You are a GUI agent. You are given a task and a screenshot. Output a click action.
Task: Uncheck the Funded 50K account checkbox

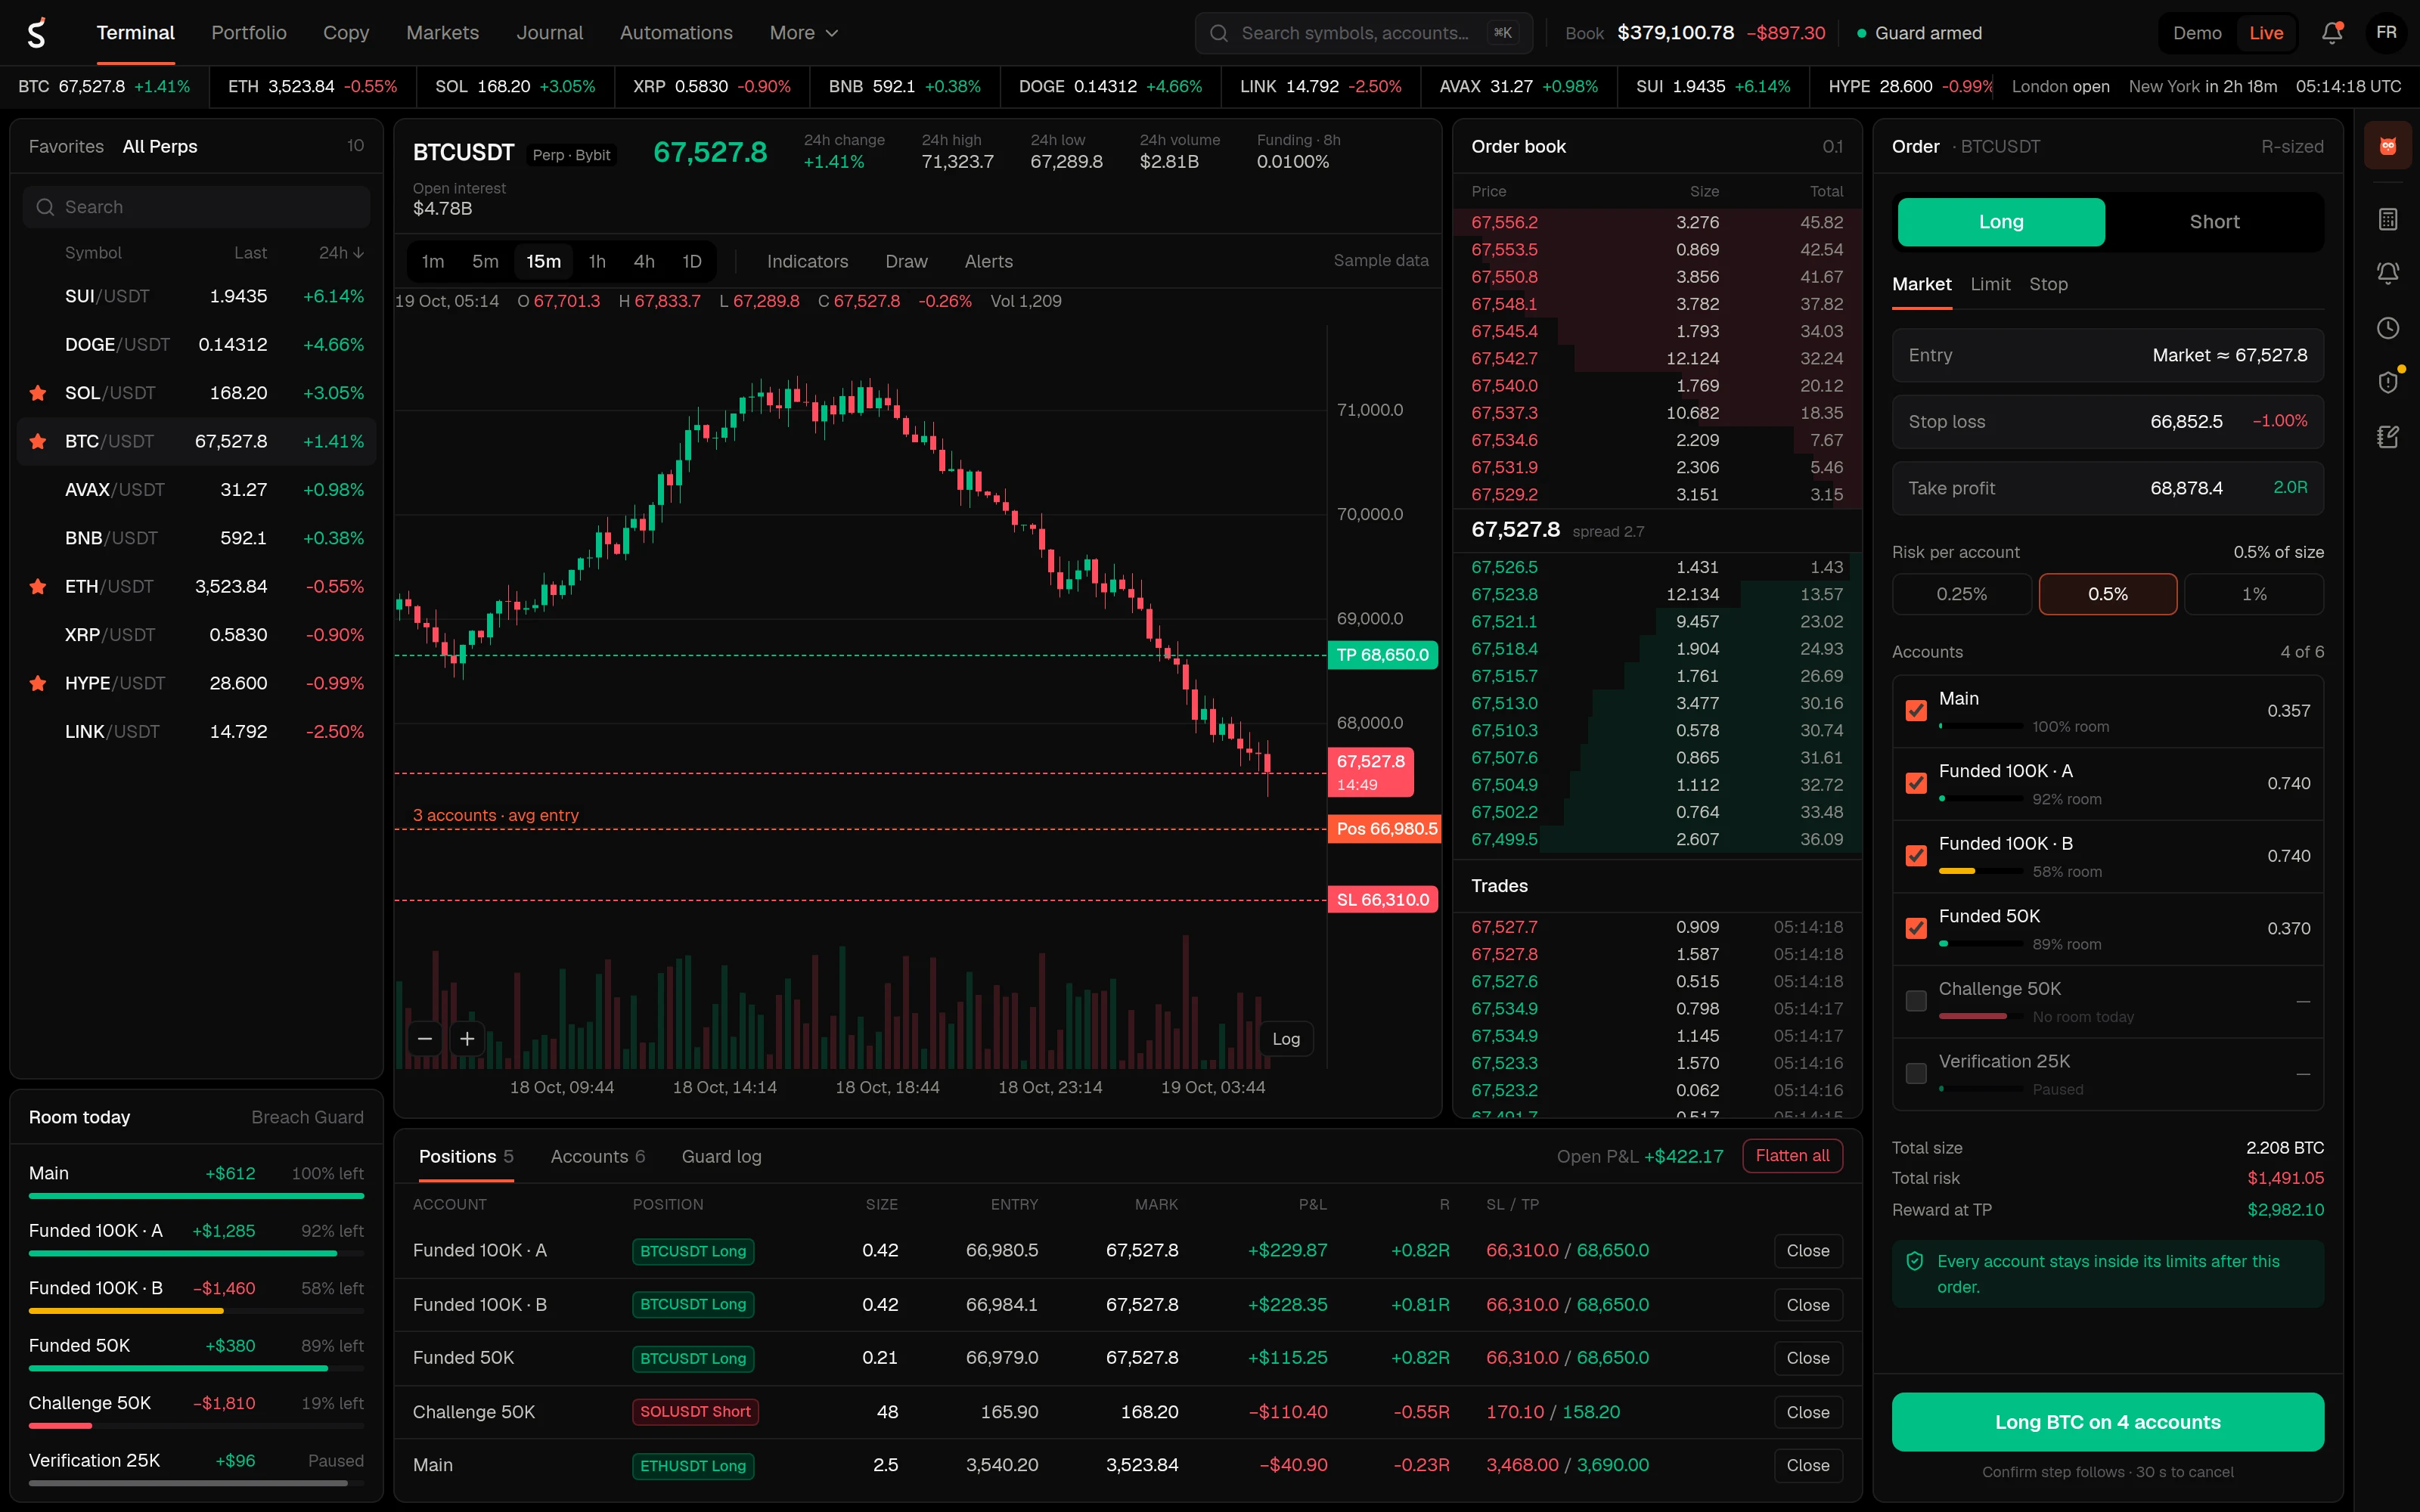(1916, 928)
